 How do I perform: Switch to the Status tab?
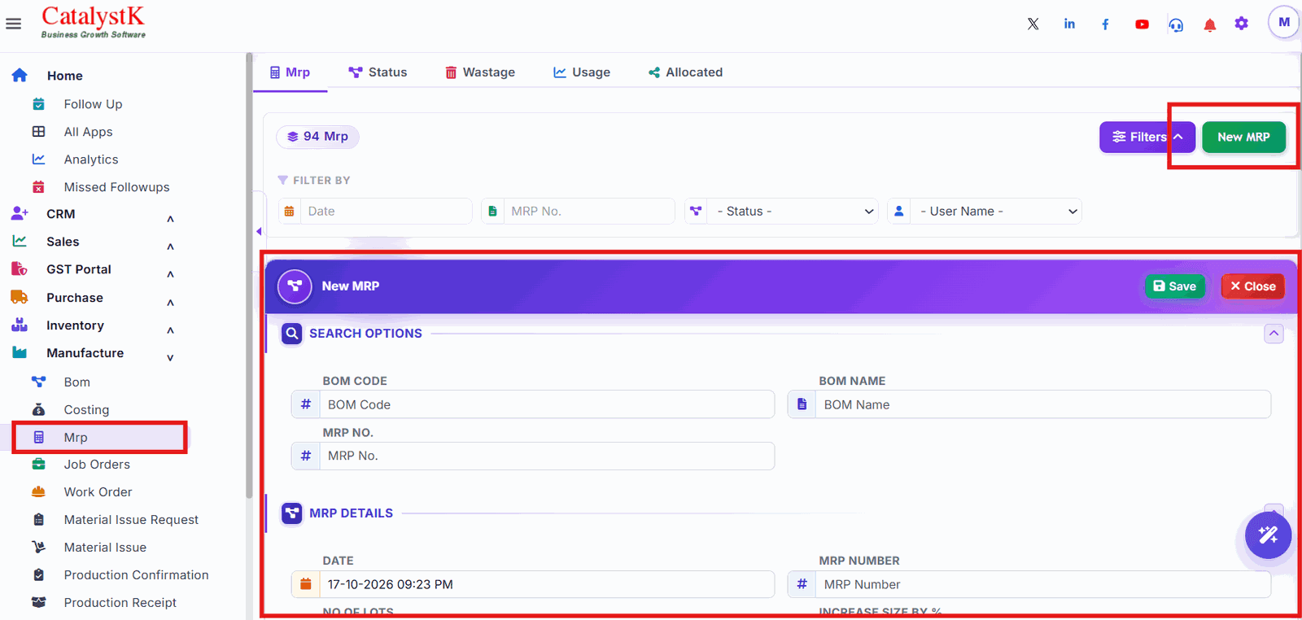(x=378, y=72)
